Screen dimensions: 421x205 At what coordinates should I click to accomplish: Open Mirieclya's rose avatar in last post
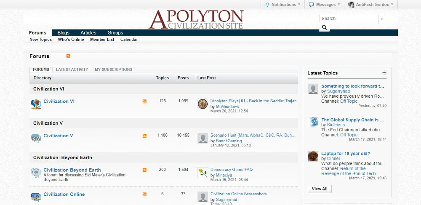[203, 173]
